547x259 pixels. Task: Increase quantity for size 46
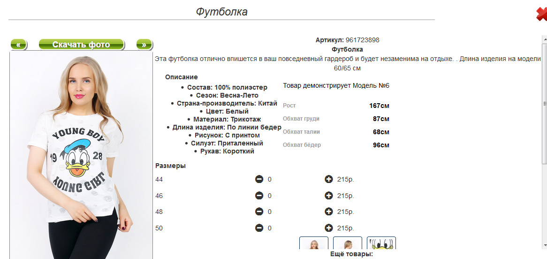coord(328,196)
